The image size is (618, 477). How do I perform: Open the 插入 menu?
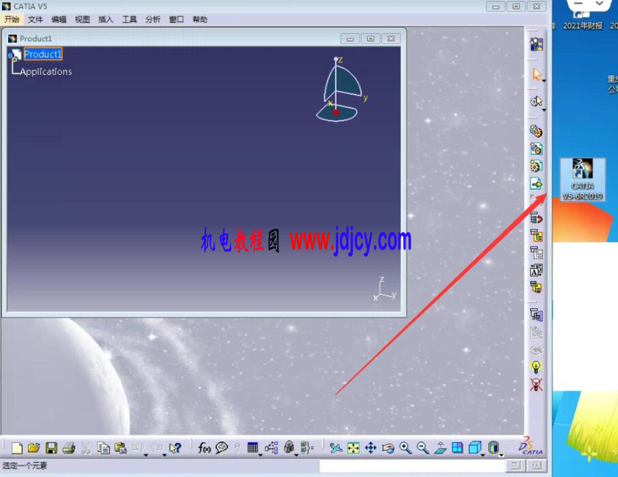105,19
